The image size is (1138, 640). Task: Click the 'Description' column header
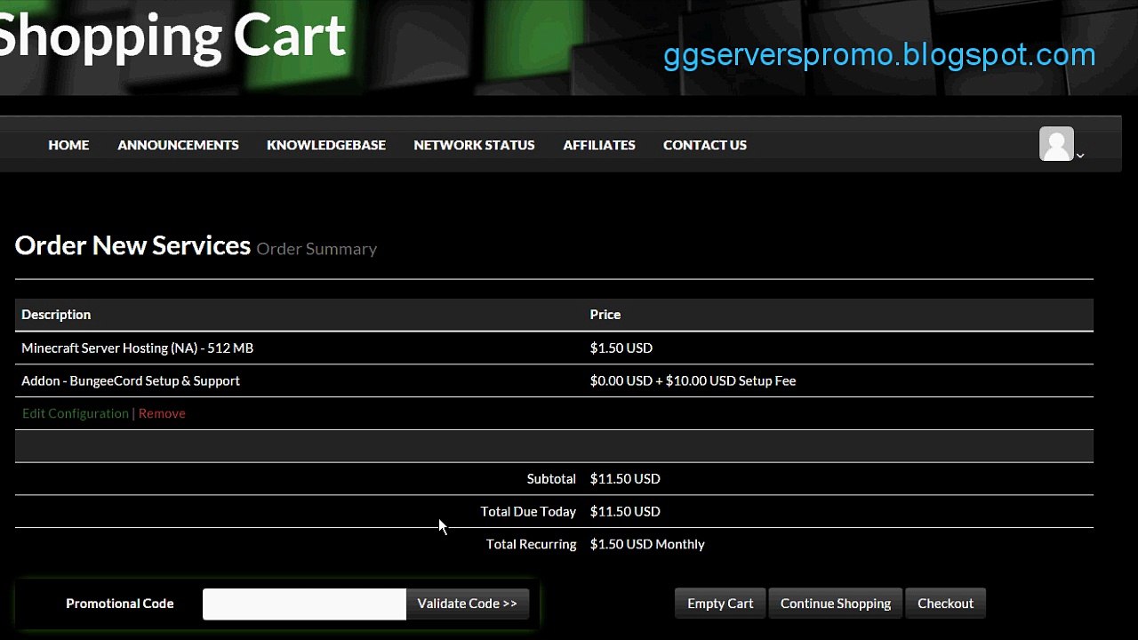tap(56, 315)
